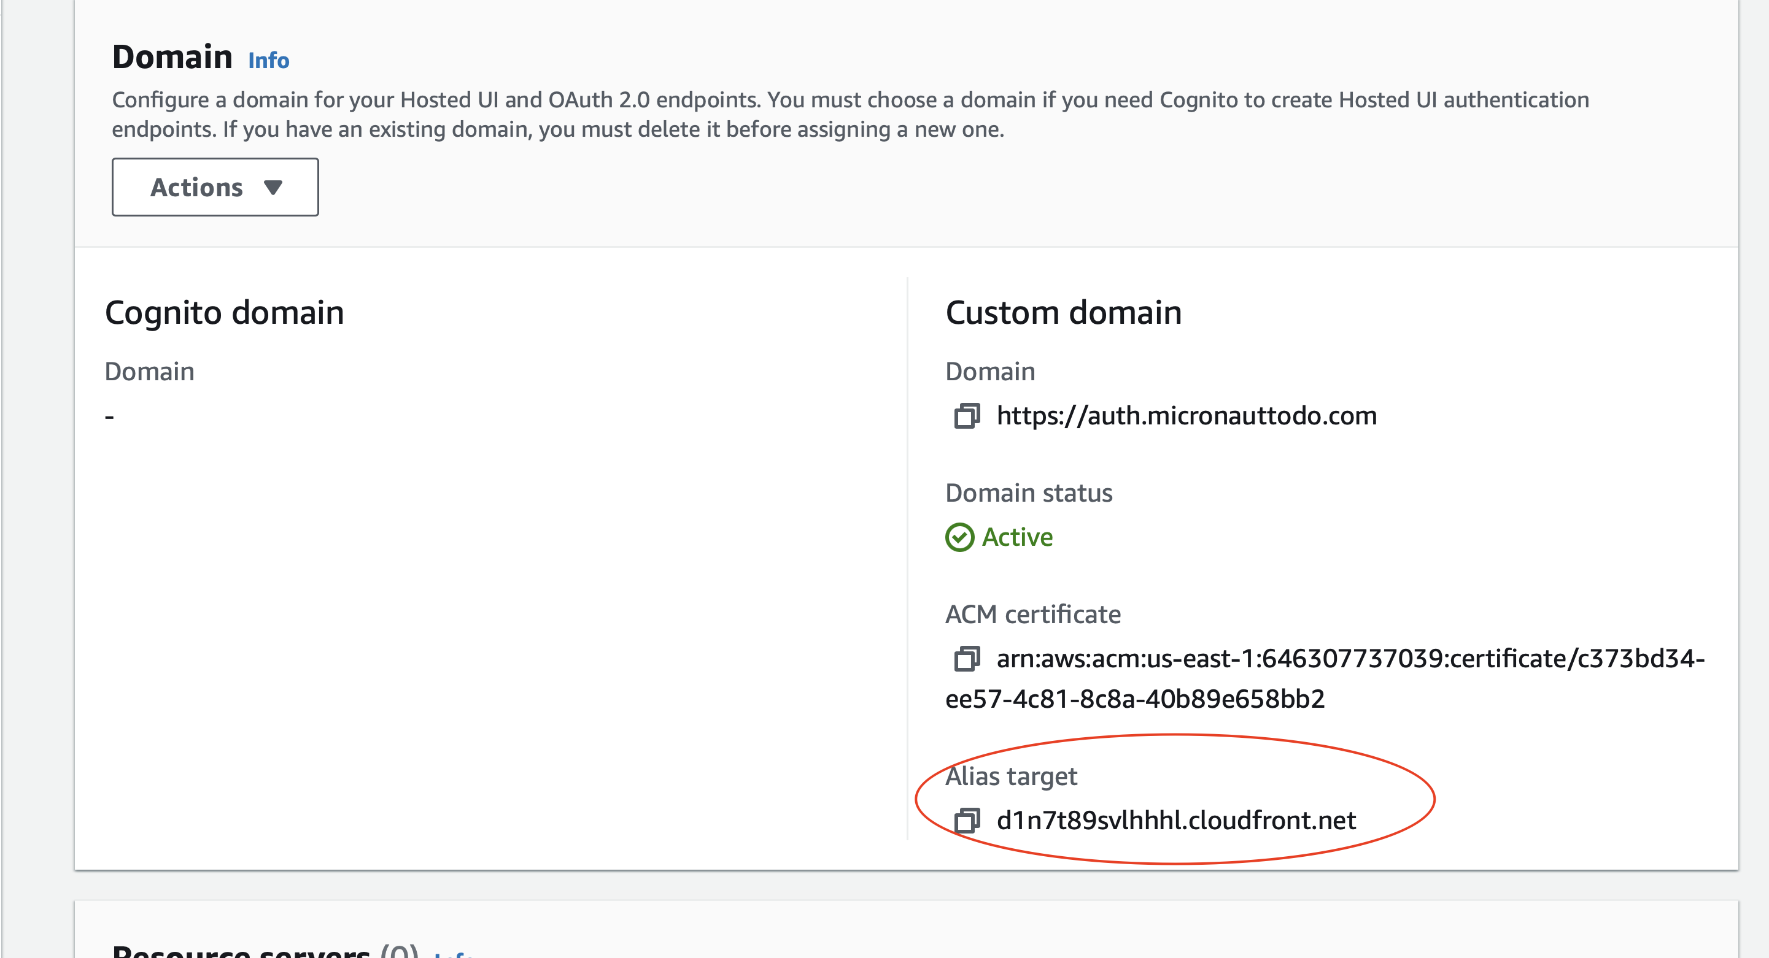Viewport: 1769px width, 958px height.
Task: Copy the Alias target cloudfront value
Action: pyautogui.click(x=966, y=820)
